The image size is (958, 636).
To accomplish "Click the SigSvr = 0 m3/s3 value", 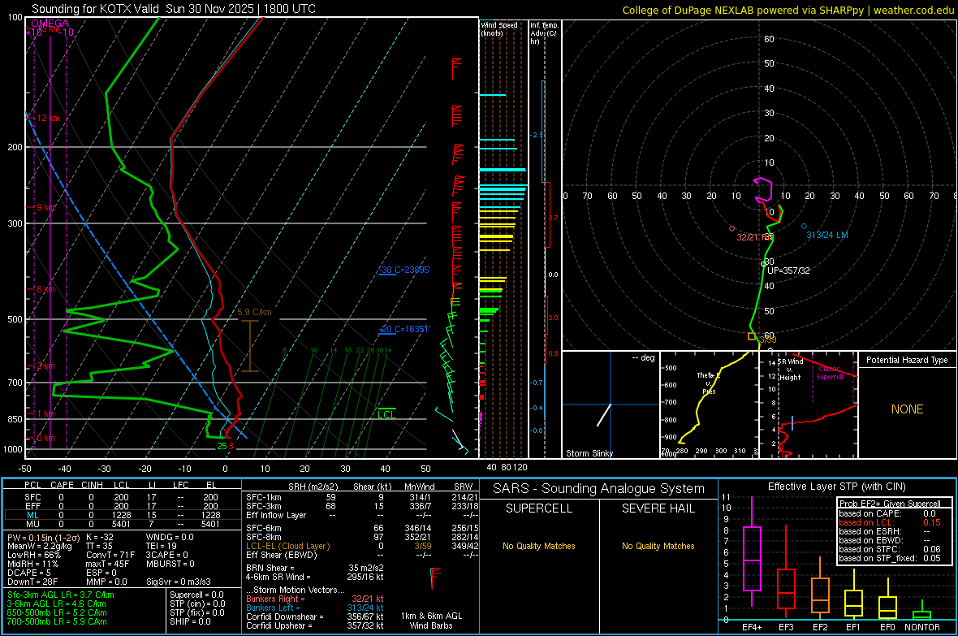I will [179, 582].
